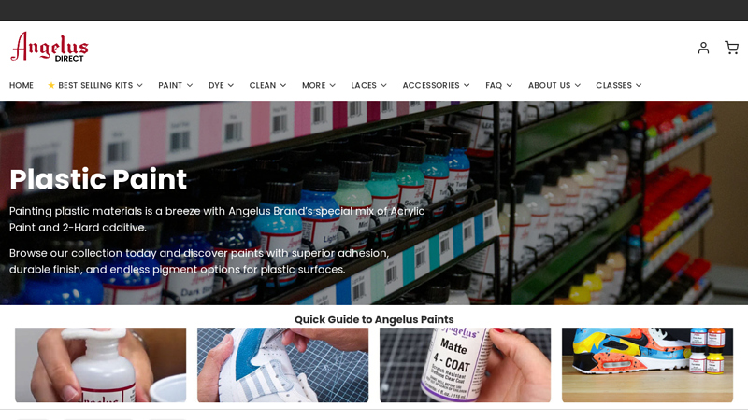The height and width of the screenshot is (420, 748).
Task: Open the sneaker taping guide thumbnail
Action: (x=283, y=365)
